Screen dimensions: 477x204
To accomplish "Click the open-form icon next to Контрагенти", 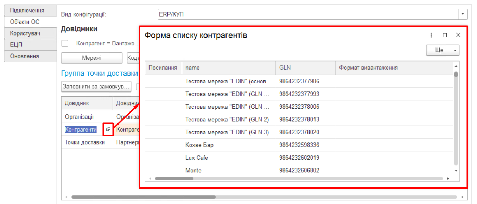I will [x=108, y=129].
